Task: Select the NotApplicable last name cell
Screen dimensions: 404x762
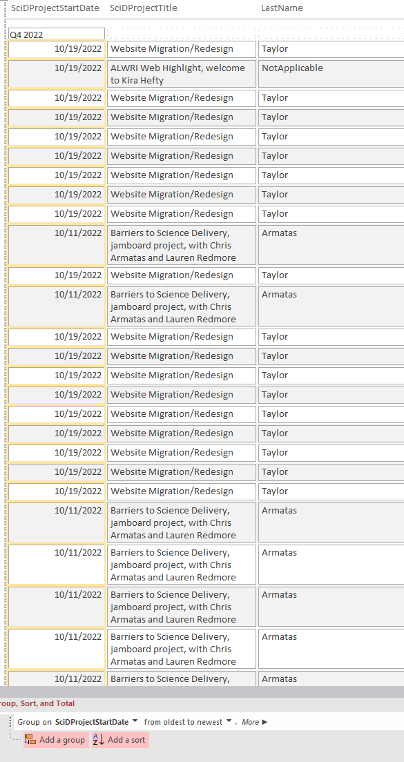Action: tap(331, 74)
